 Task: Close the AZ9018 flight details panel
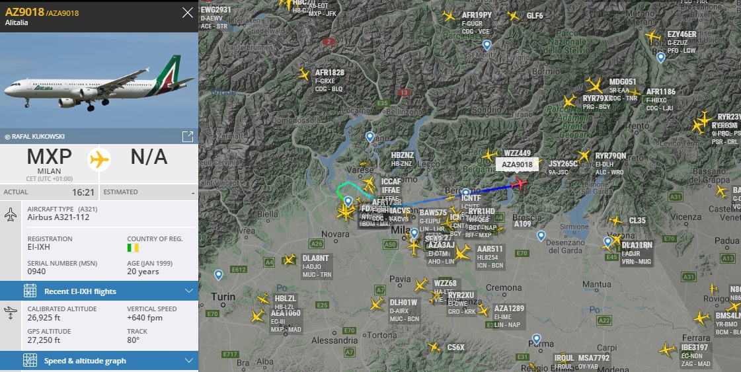pyautogui.click(x=188, y=13)
